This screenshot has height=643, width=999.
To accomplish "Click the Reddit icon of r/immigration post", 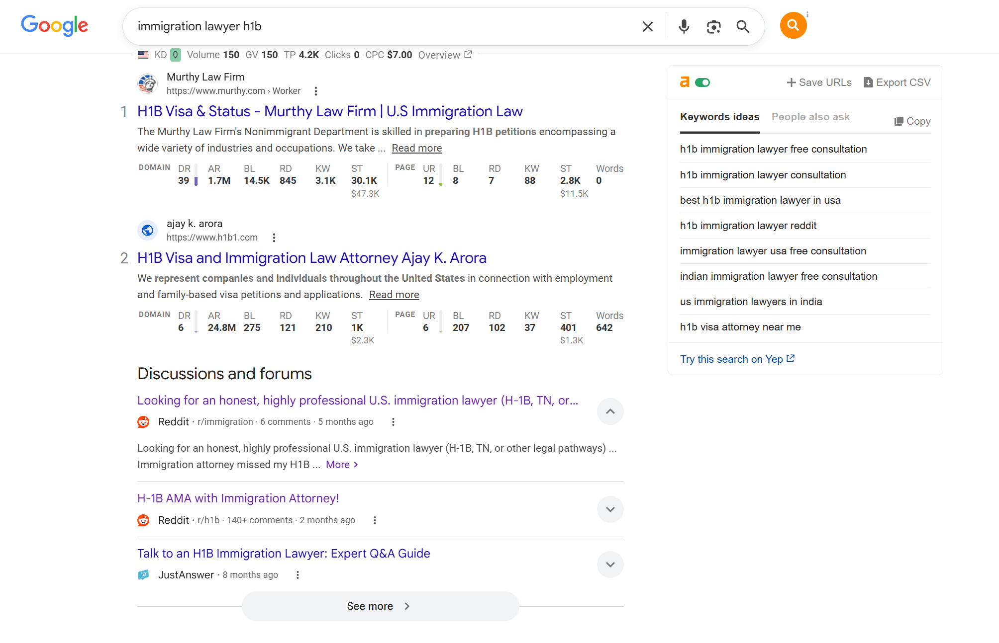I will pyautogui.click(x=143, y=422).
